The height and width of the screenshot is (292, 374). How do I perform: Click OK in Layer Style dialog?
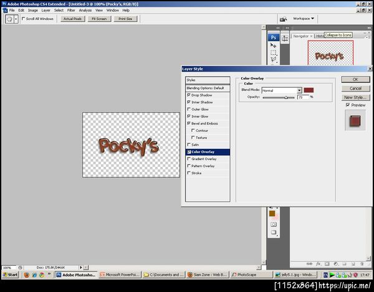pos(355,79)
